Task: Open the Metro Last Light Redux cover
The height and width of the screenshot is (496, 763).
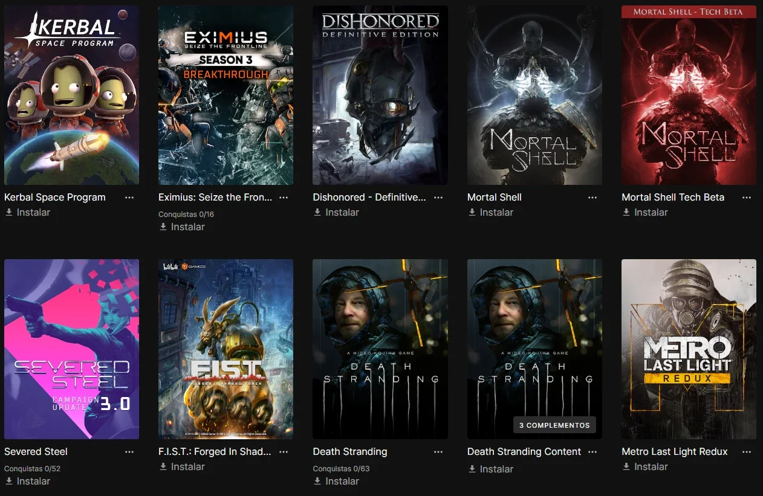Action: pyautogui.click(x=689, y=349)
